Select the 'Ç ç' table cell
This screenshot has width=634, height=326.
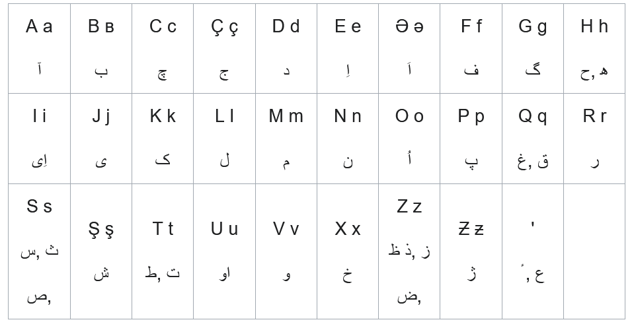point(224,49)
